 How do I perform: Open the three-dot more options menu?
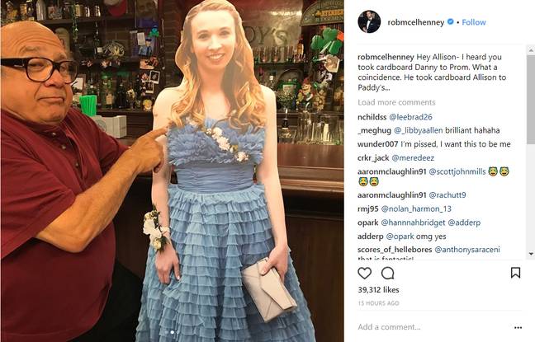[518, 327]
